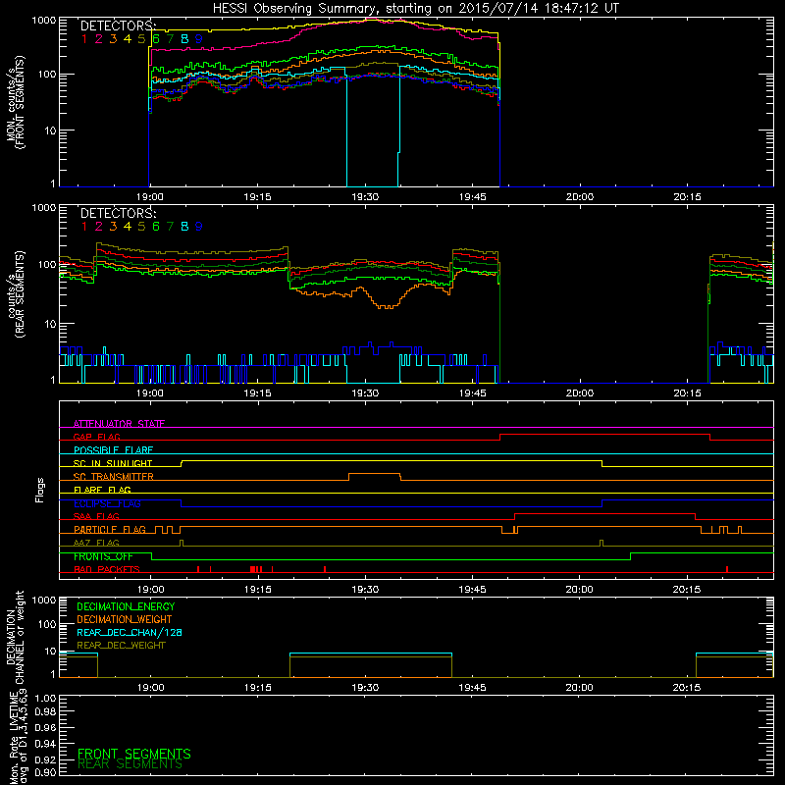Click the '19:15' tick under rear segments panel
785x785 pixels.
pyautogui.click(x=257, y=393)
